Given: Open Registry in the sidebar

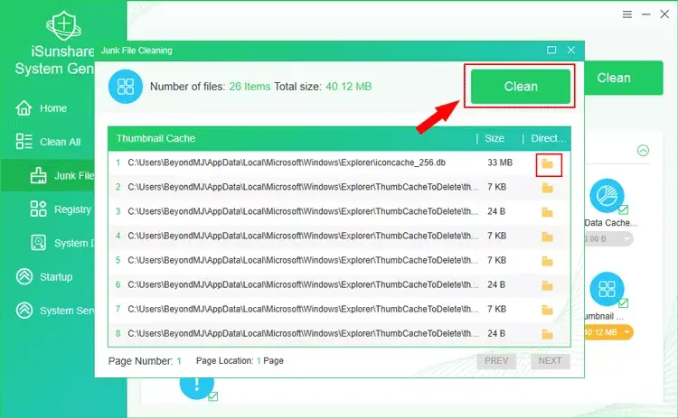Looking at the screenshot, I should click(x=61, y=209).
